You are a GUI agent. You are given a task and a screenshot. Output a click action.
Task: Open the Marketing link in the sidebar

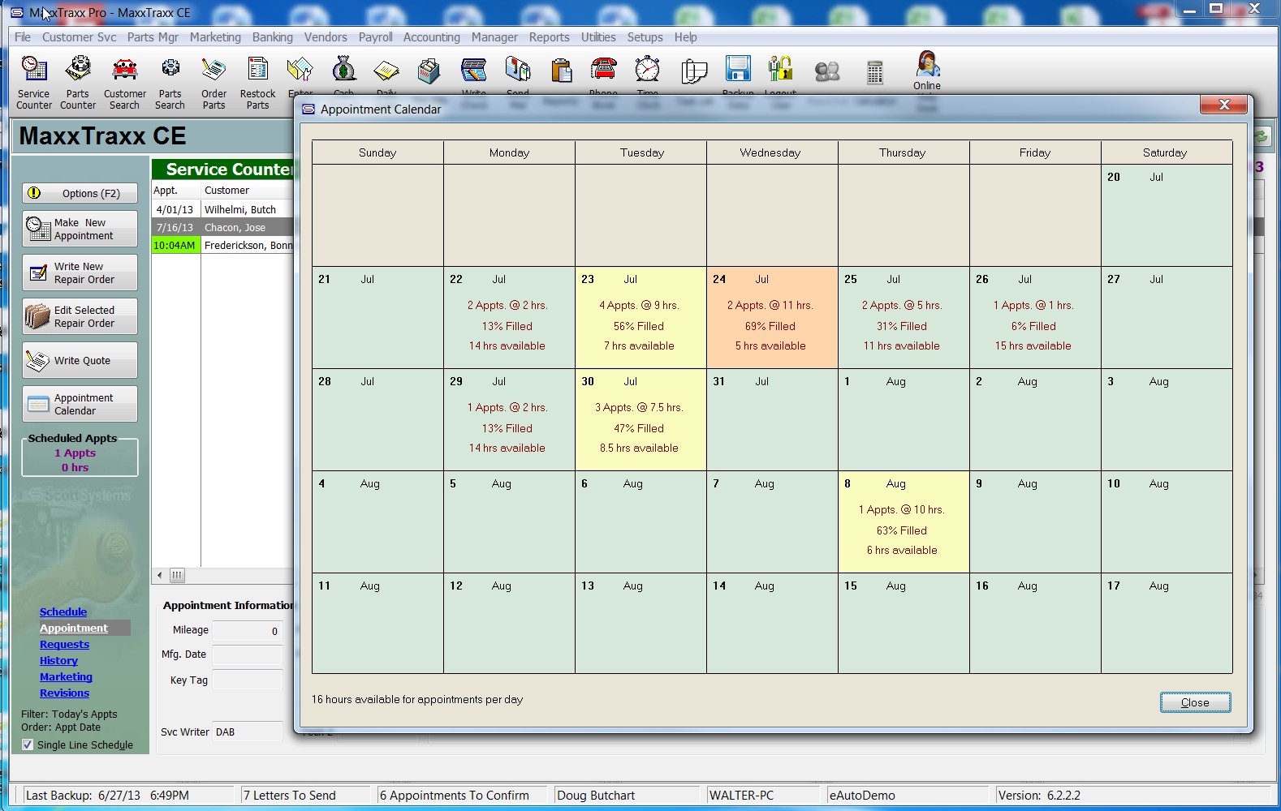(x=67, y=677)
